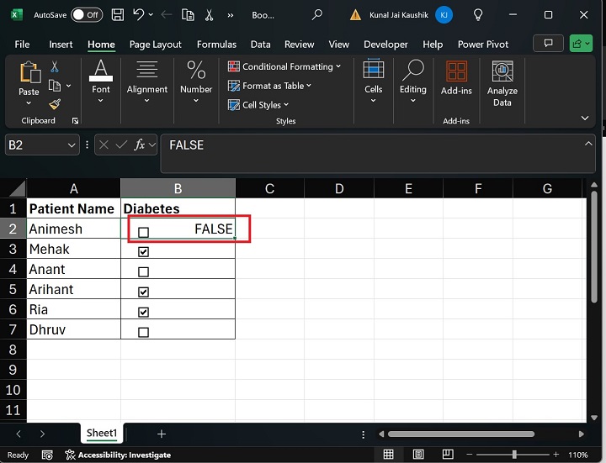
Task: Uncheck the Diabetes checkbox for Mehak
Action: 143,252
